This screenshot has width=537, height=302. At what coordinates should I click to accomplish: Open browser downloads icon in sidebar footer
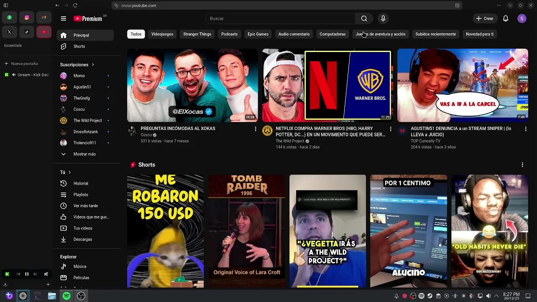click(x=5, y=284)
